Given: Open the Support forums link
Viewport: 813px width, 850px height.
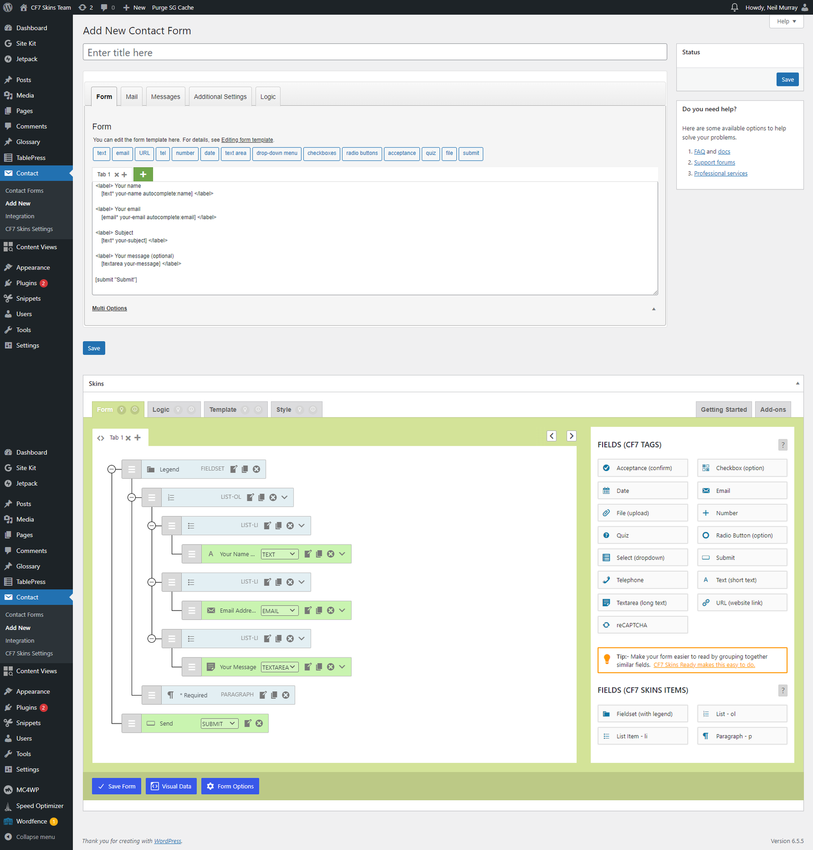Looking at the screenshot, I should click(714, 163).
